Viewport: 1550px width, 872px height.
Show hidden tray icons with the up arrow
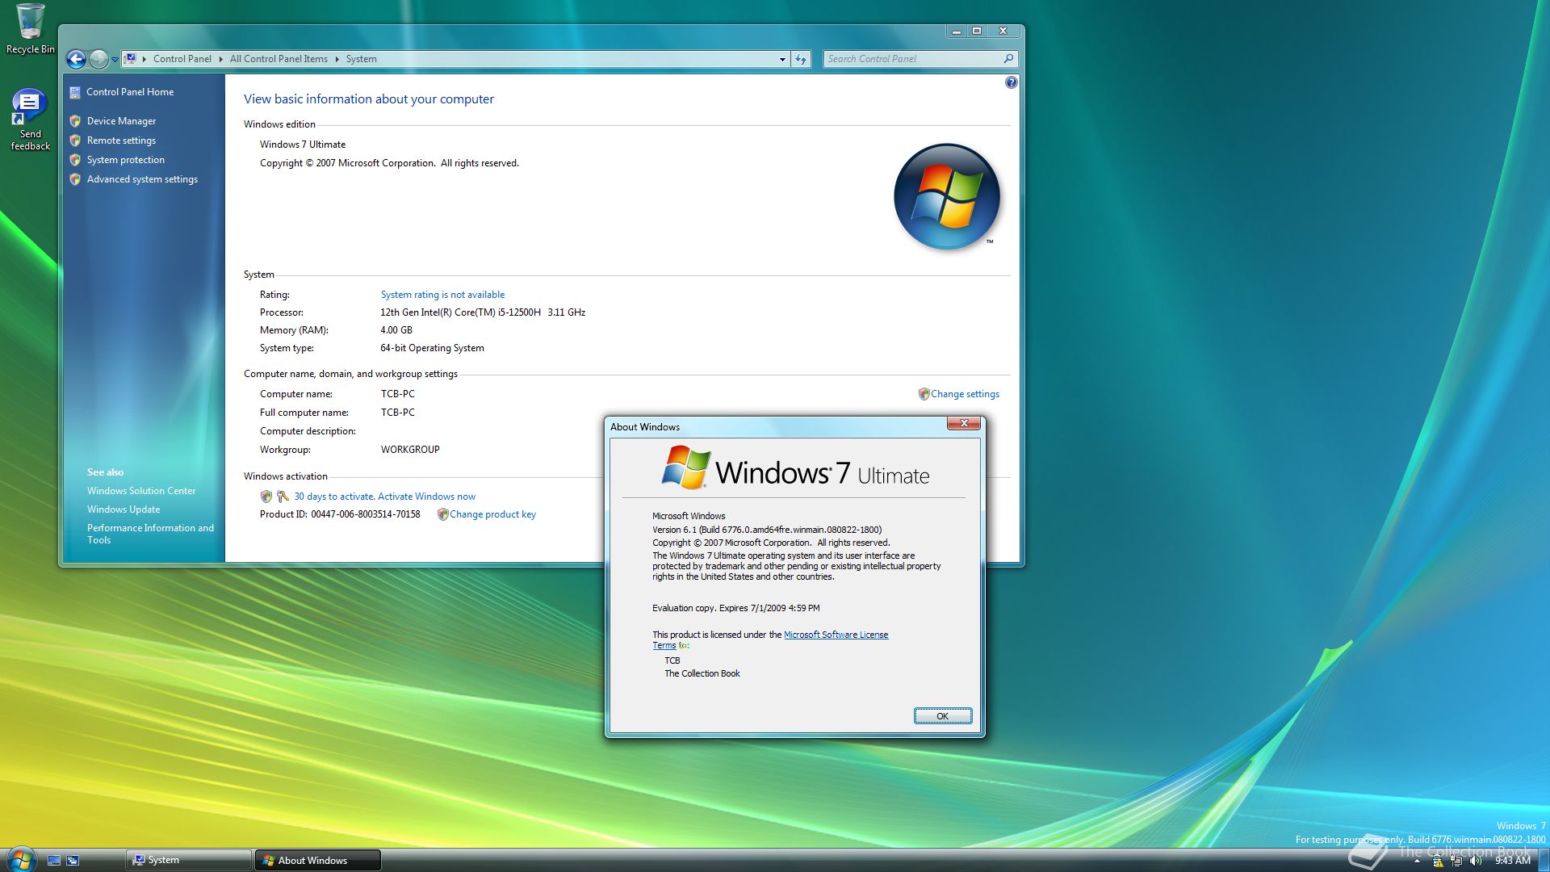click(x=1417, y=862)
